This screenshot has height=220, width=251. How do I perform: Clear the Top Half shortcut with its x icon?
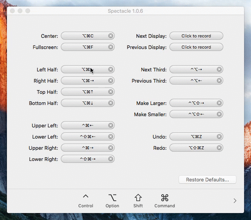(110, 92)
